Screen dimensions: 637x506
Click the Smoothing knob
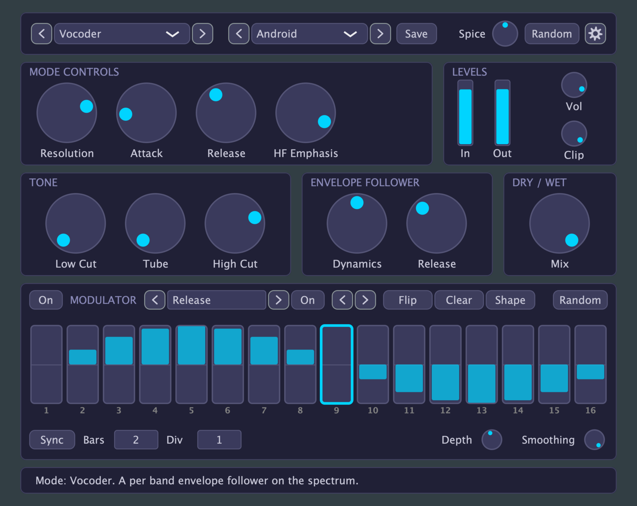pos(595,440)
